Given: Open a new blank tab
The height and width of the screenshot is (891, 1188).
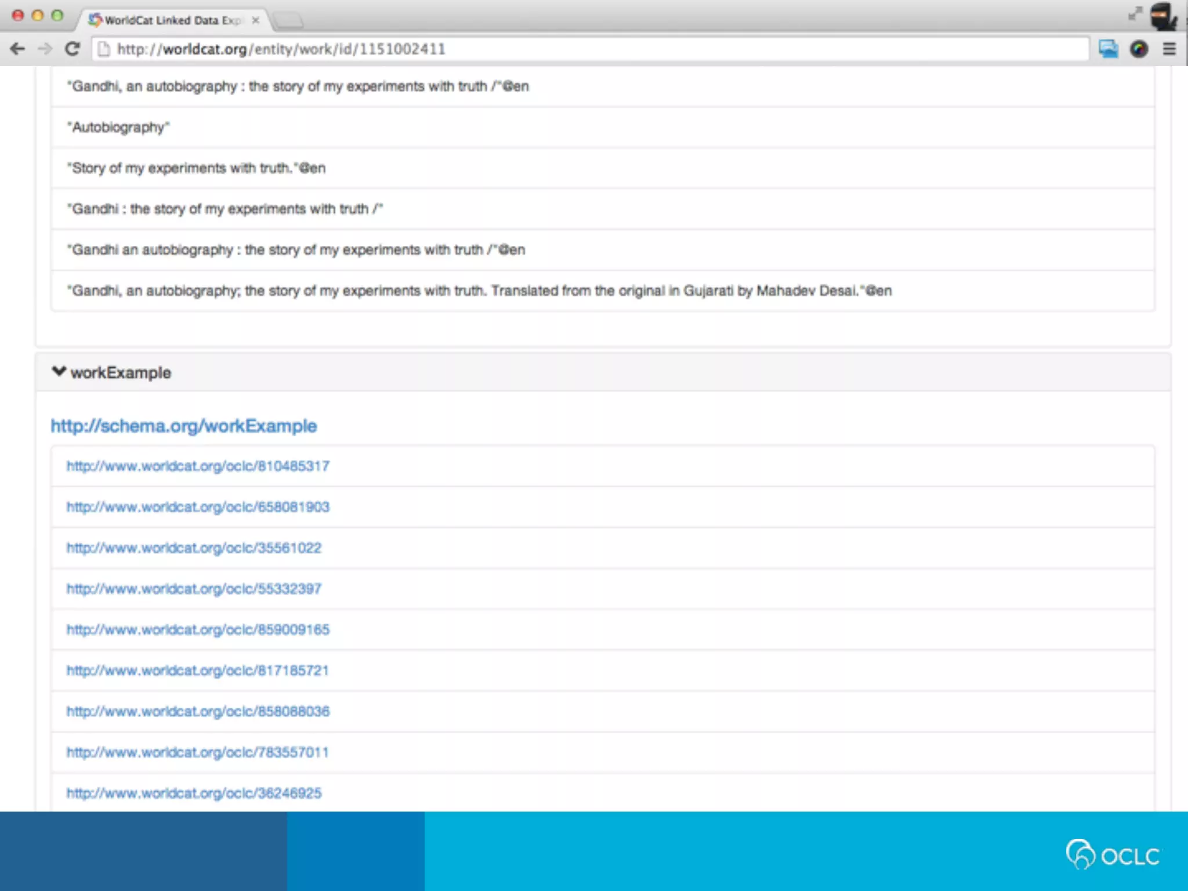Looking at the screenshot, I should tap(288, 21).
